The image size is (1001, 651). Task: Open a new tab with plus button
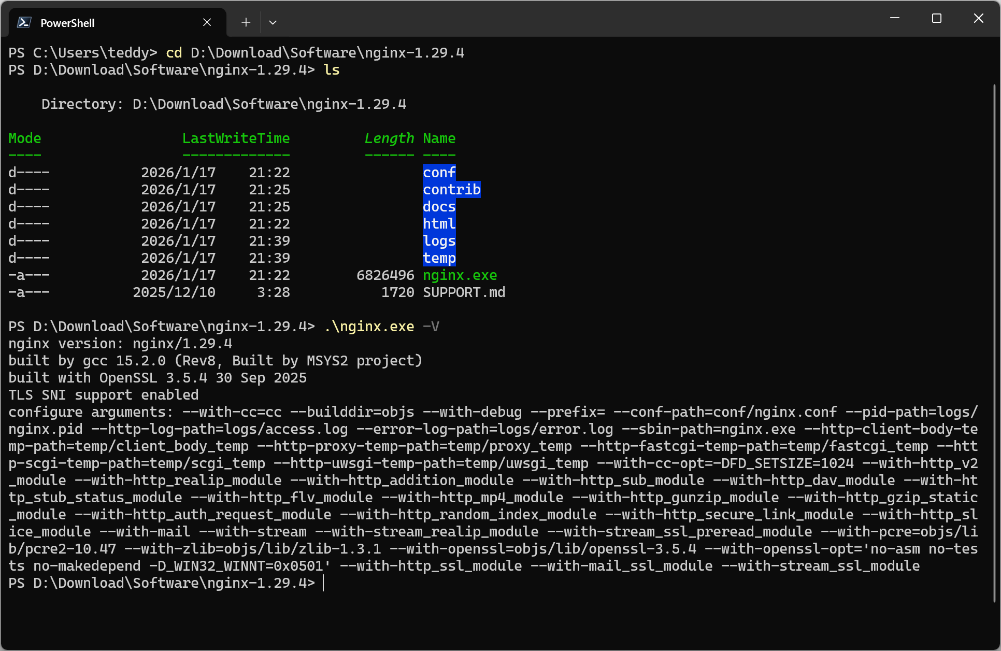coord(246,22)
